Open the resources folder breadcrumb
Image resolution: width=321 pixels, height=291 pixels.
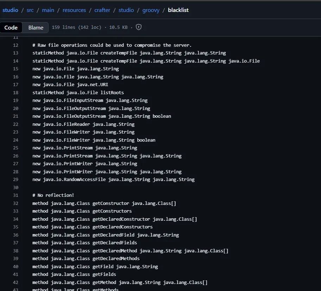(74, 10)
